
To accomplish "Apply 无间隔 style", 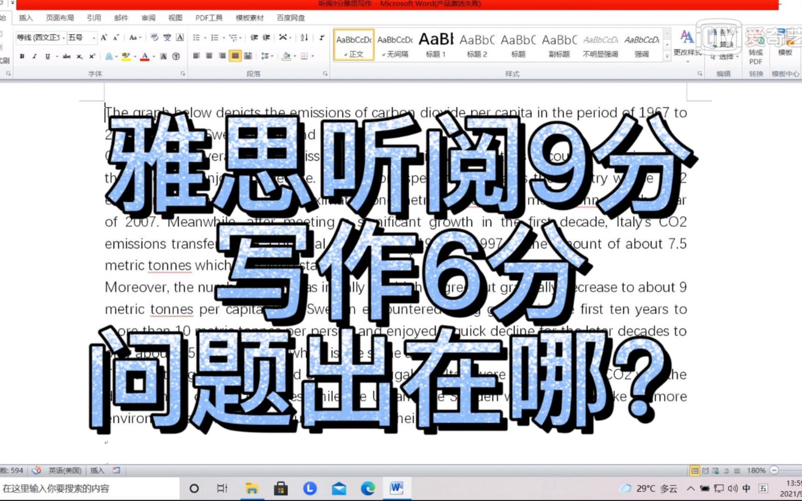I will [395, 45].
